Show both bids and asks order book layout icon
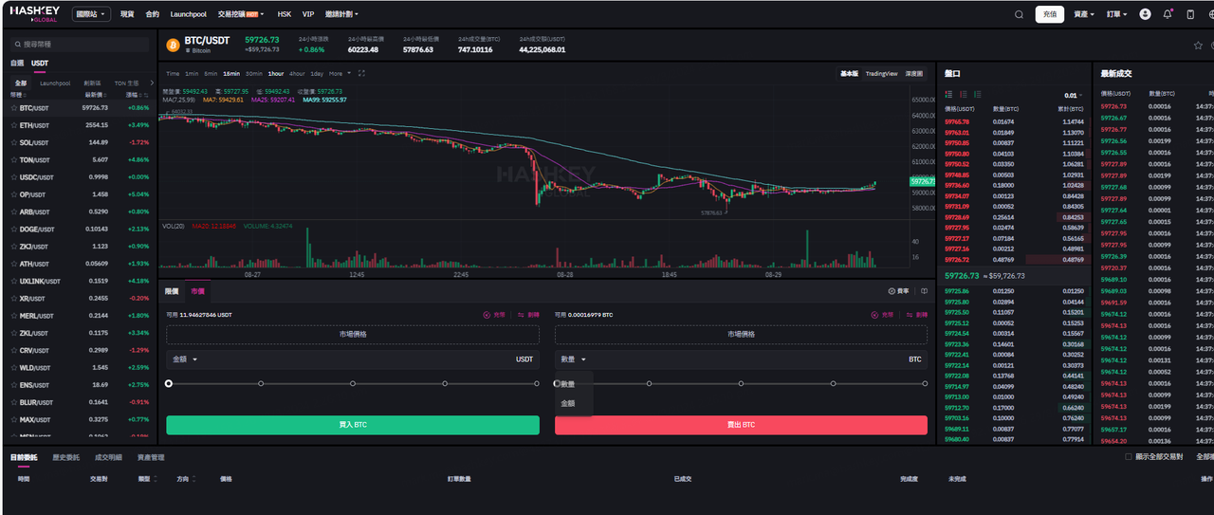The image size is (1214, 515). coord(949,95)
